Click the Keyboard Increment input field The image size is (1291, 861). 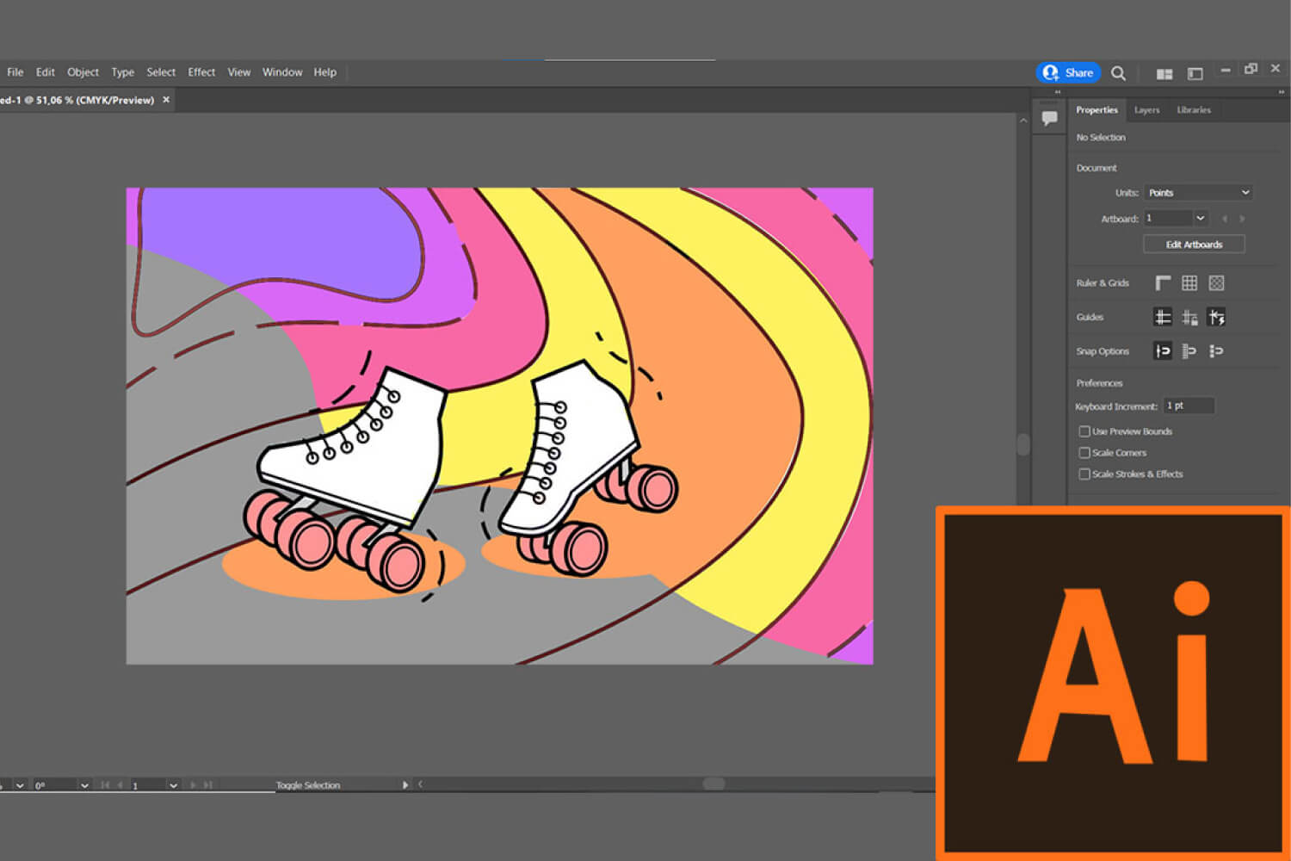point(1188,406)
